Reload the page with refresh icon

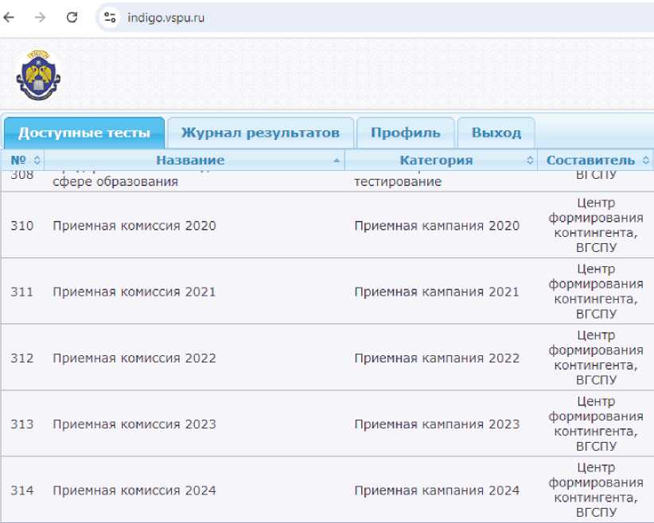click(x=72, y=17)
